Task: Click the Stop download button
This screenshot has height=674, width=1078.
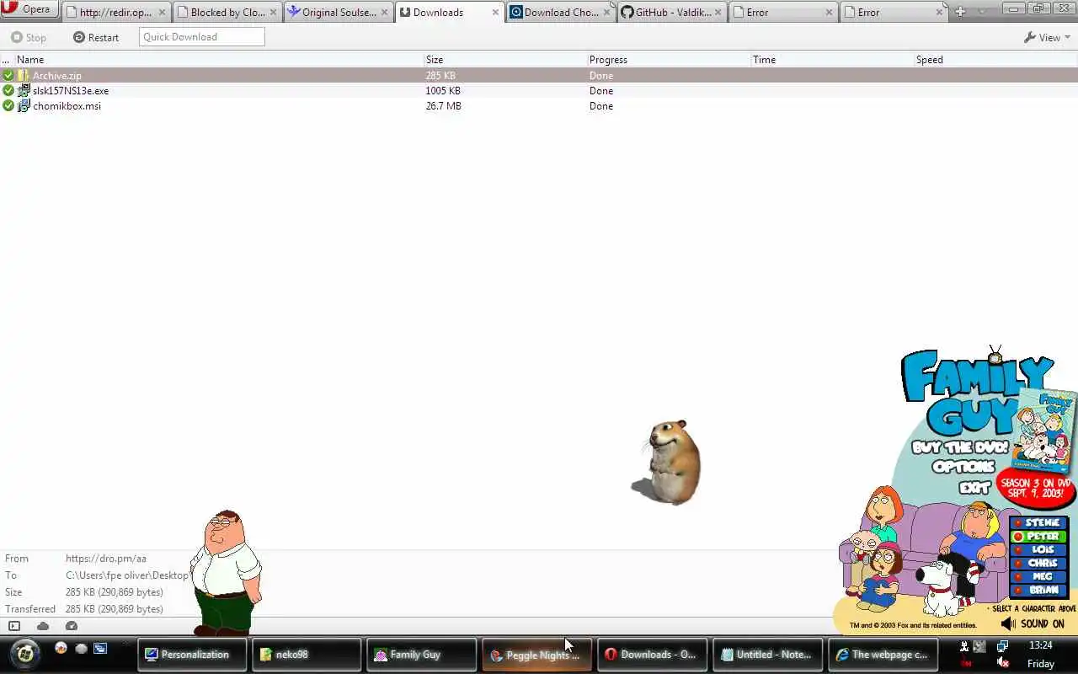Action: click(x=29, y=37)
